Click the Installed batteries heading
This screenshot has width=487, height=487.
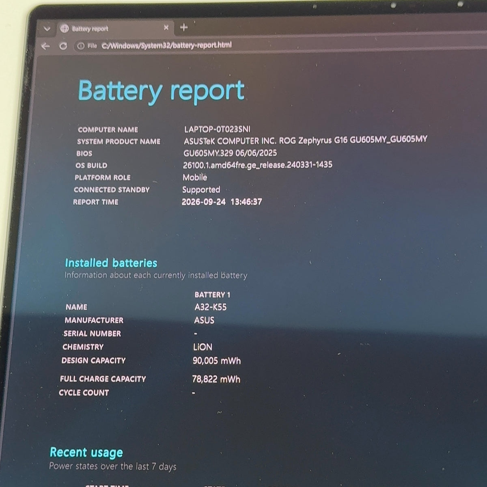tap(111, 263)
